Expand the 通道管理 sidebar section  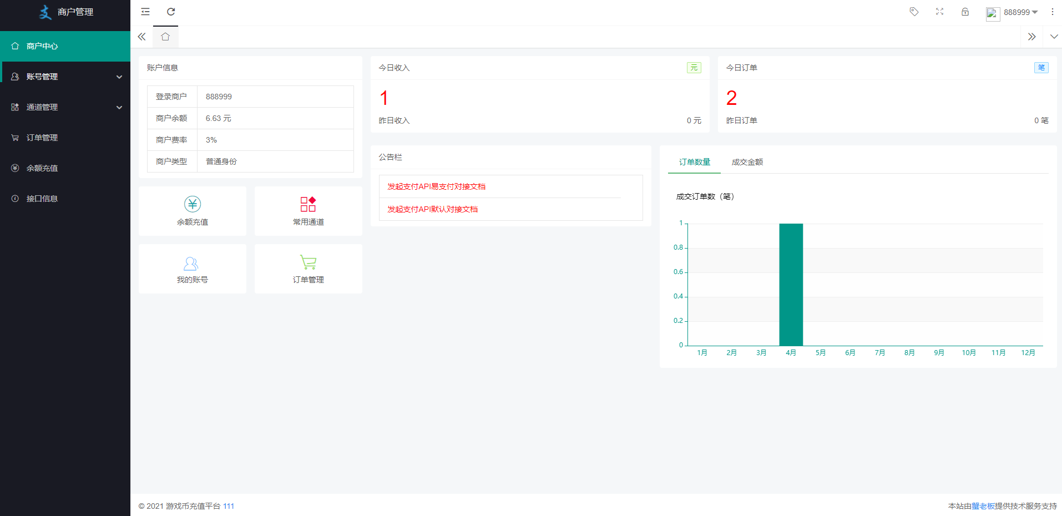pyautogui.click(x=65, y=107)
